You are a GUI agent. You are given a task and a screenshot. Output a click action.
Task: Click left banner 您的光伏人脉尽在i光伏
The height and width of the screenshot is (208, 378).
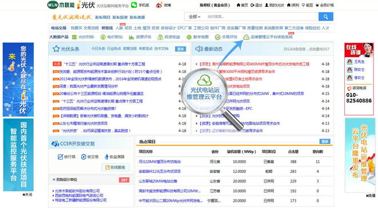point(18,80)
